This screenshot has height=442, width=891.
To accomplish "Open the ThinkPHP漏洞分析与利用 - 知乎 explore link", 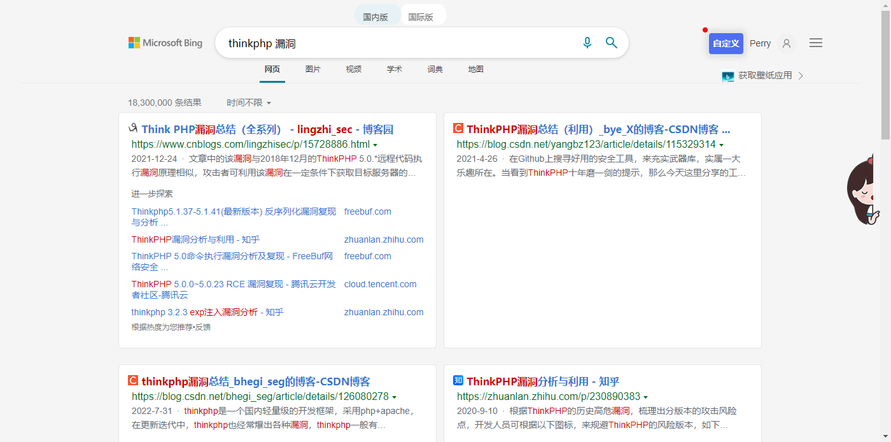I will tap(196, 239).
